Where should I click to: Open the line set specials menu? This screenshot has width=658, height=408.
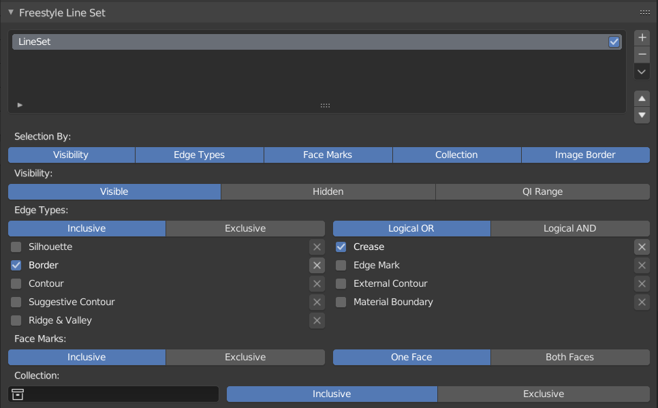click(642, 72)
